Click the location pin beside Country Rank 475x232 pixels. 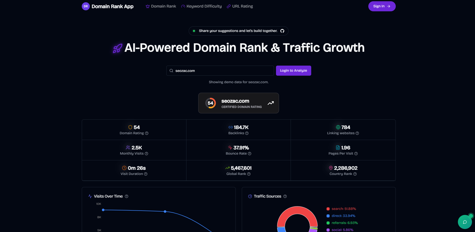[331, 168]
